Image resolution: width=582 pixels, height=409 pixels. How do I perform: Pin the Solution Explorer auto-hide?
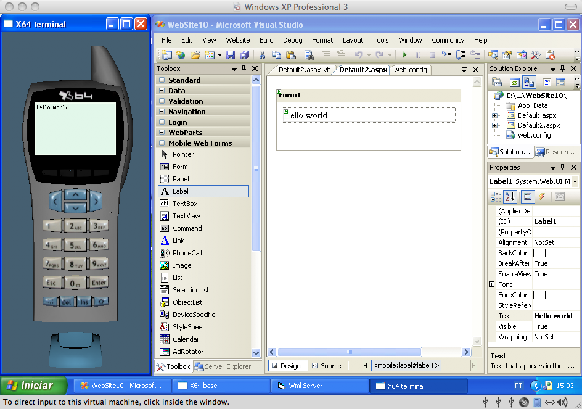point(563,68)
